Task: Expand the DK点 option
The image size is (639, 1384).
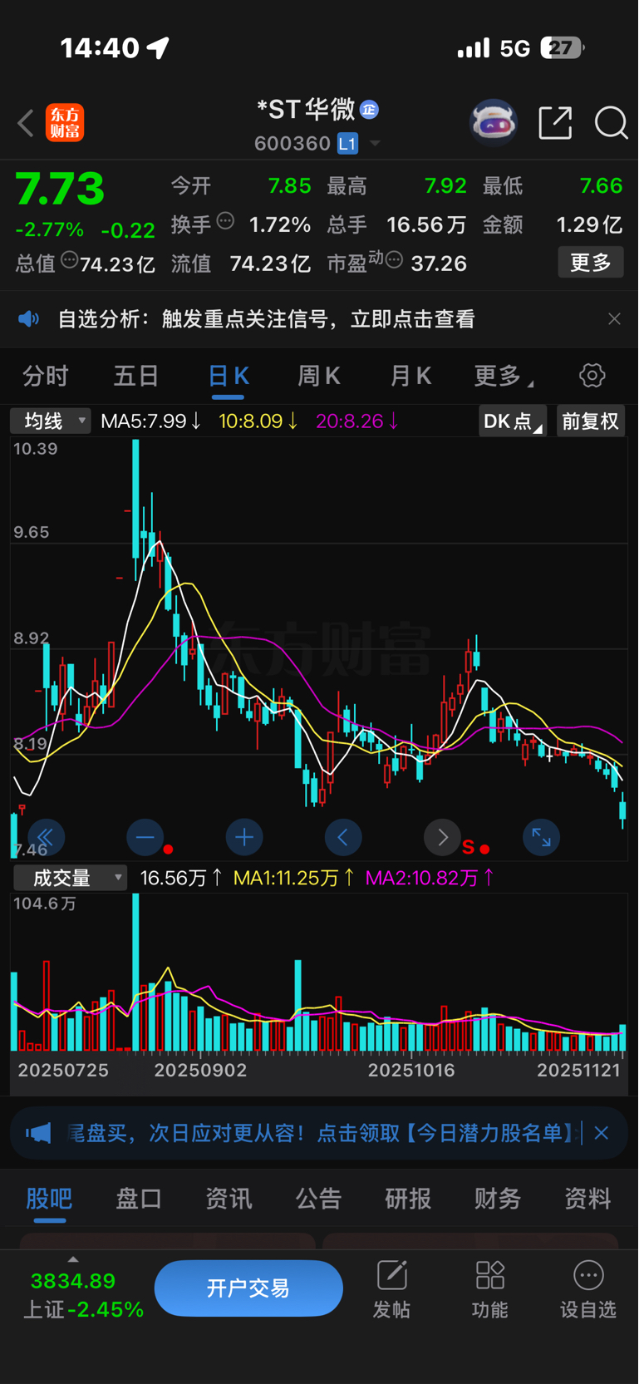Action: (513, 421)
